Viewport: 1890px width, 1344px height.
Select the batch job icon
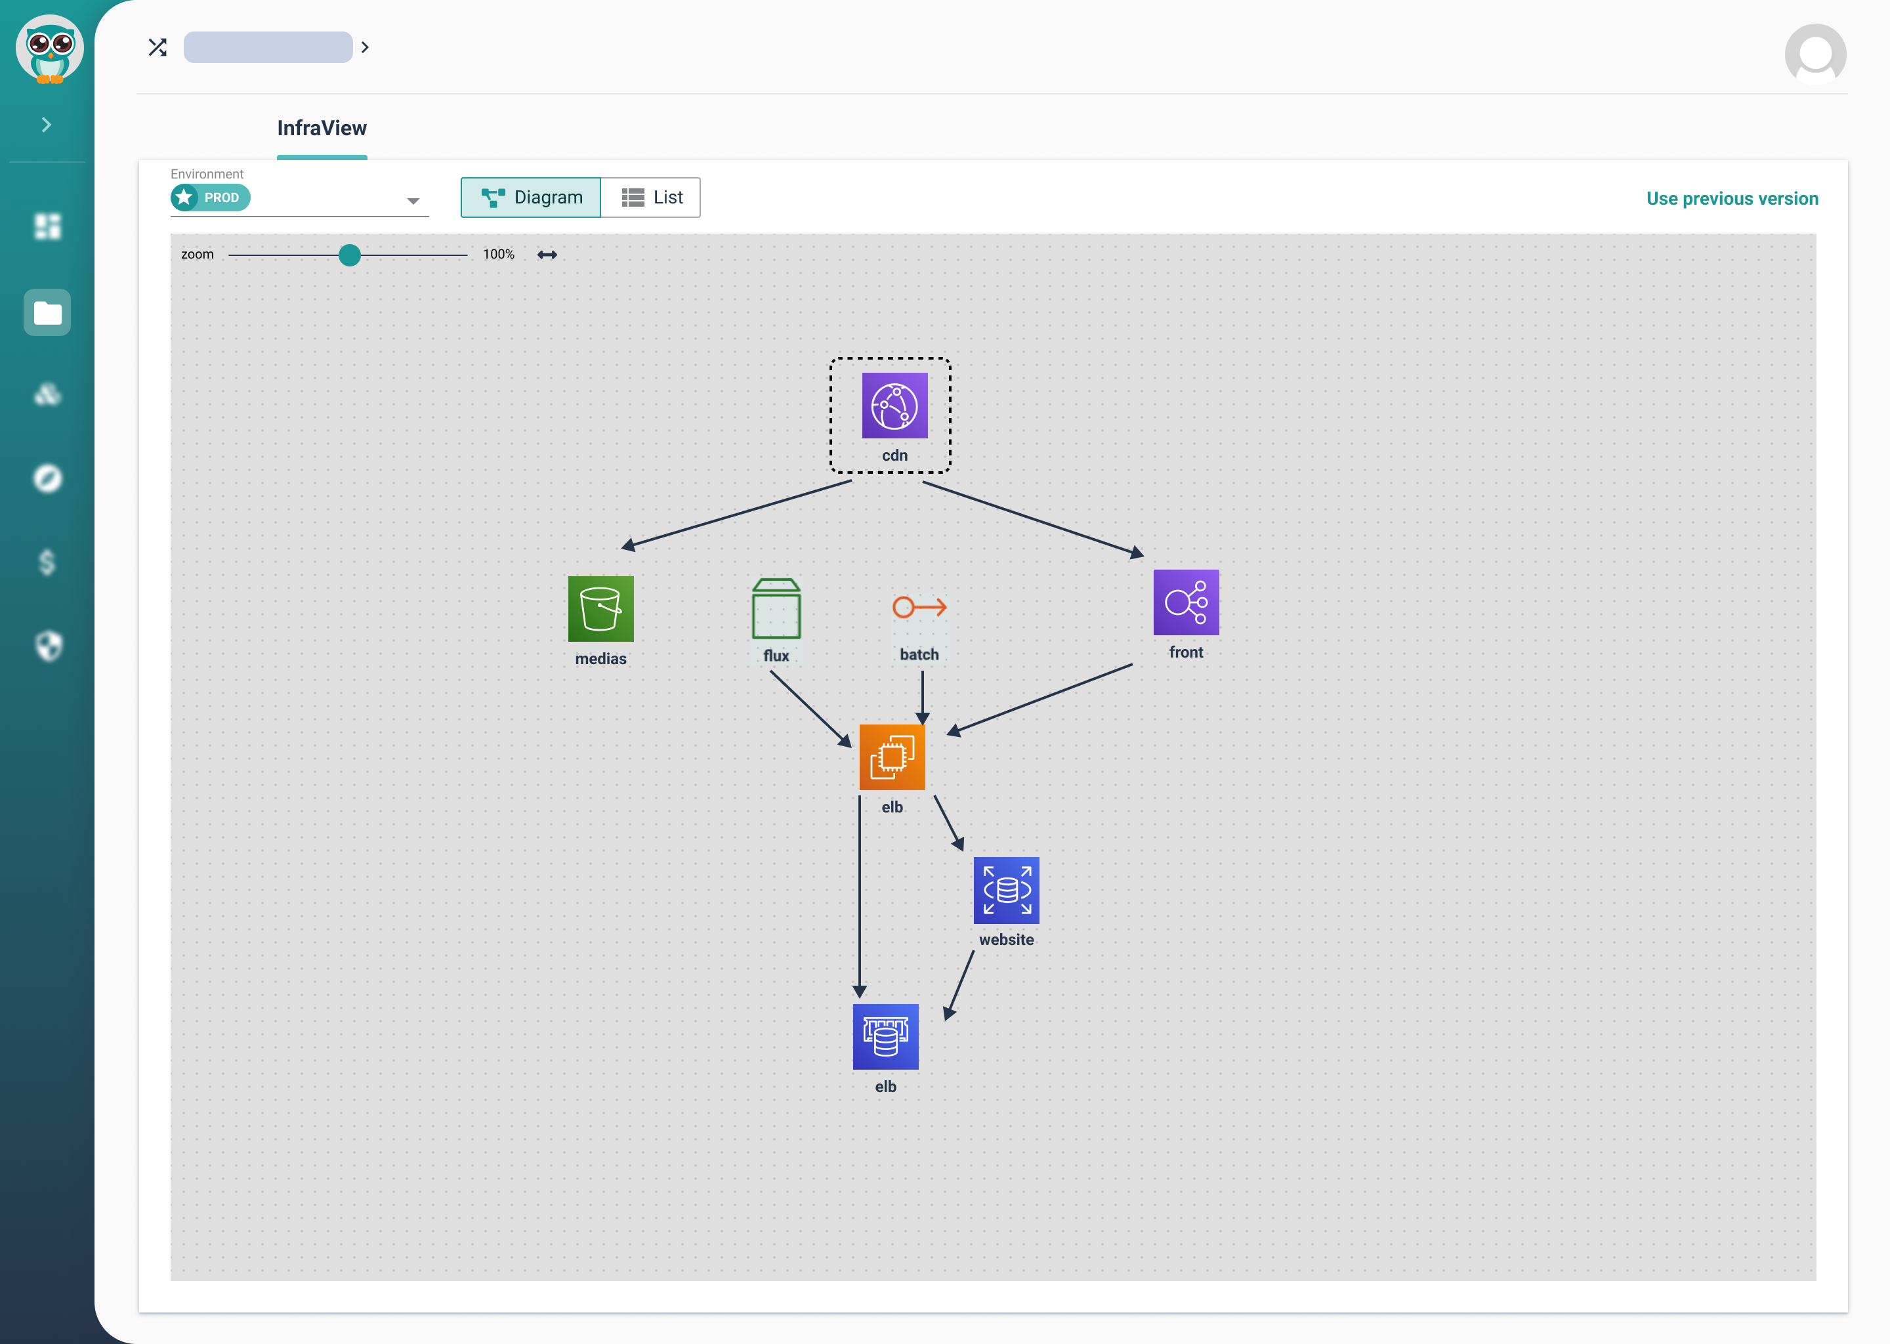pos(919,608)
